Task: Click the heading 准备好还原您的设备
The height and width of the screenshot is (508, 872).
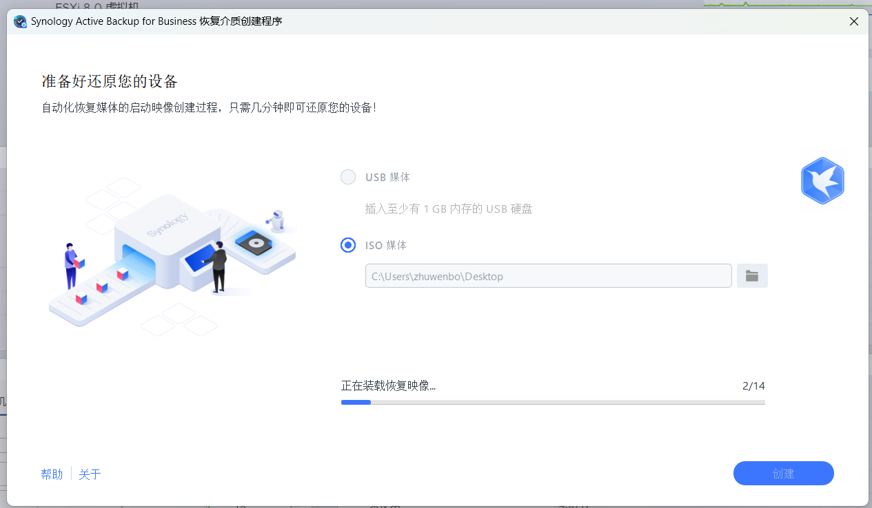Action: pyautogui.click(x=110, y=82)
